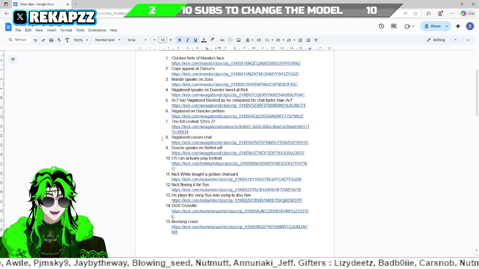Show the document outline panel
Viewport: 479px width, 269px height.
tap(13, 59)
